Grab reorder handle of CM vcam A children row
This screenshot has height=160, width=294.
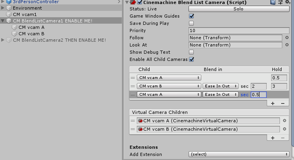[x=133, y=121]
